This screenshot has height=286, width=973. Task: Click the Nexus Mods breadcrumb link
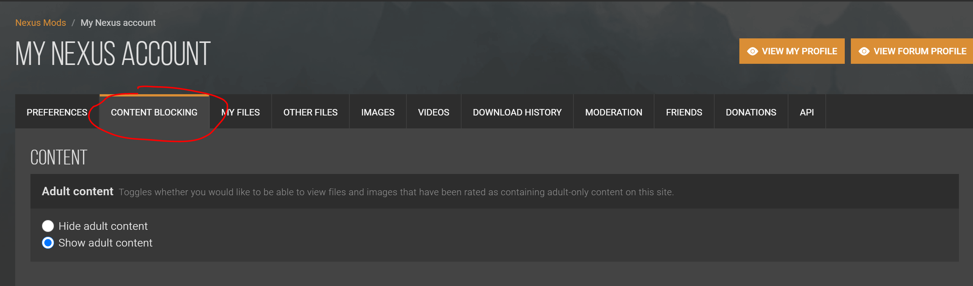pos(41,23)
